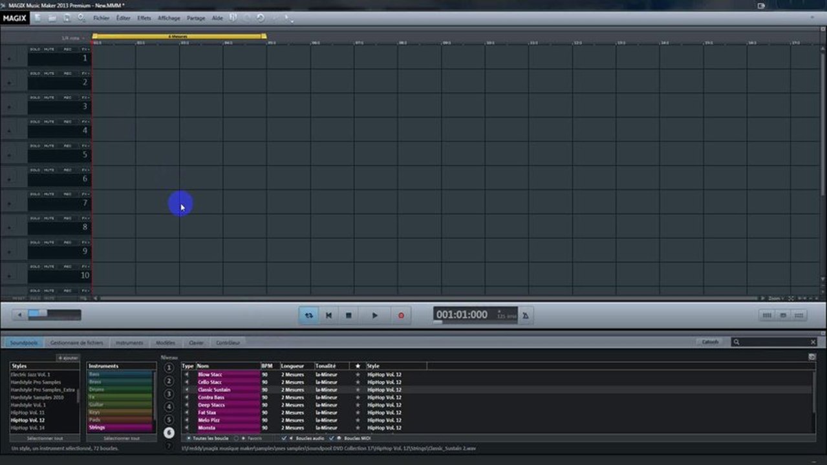This screenshot has height=465, width=827.
Task: Mark Blow Stacc as favorite star
Action: tap(358, 375)
